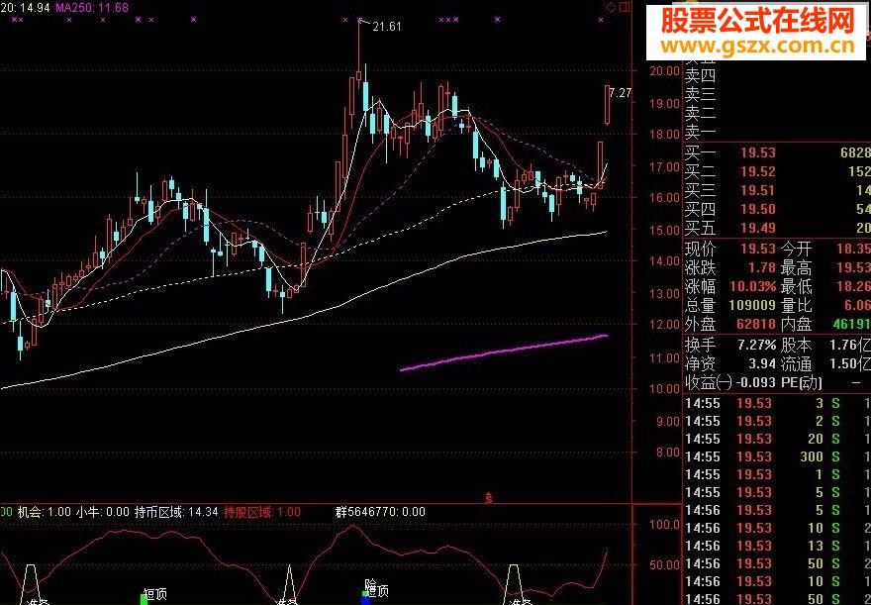Select the 14:55 tick row with 3 lots

[777, 403]
